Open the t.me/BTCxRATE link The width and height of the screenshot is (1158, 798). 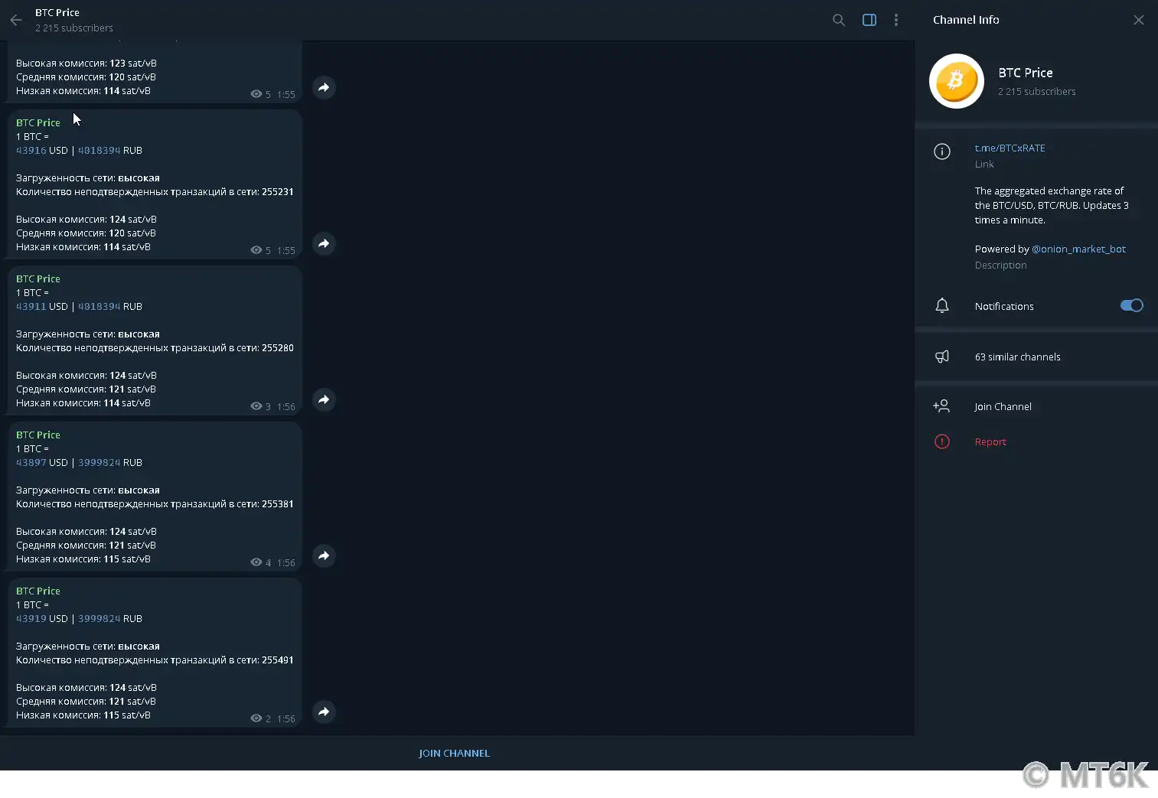tap(1010, 148)
